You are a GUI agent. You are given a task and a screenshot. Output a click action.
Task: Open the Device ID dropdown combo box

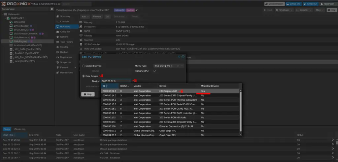[129, 81]
